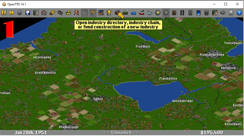Image resolution: width=244 pixels, height=136 pixels.
Task: Zoom in the map view
Action: (158, 13)
